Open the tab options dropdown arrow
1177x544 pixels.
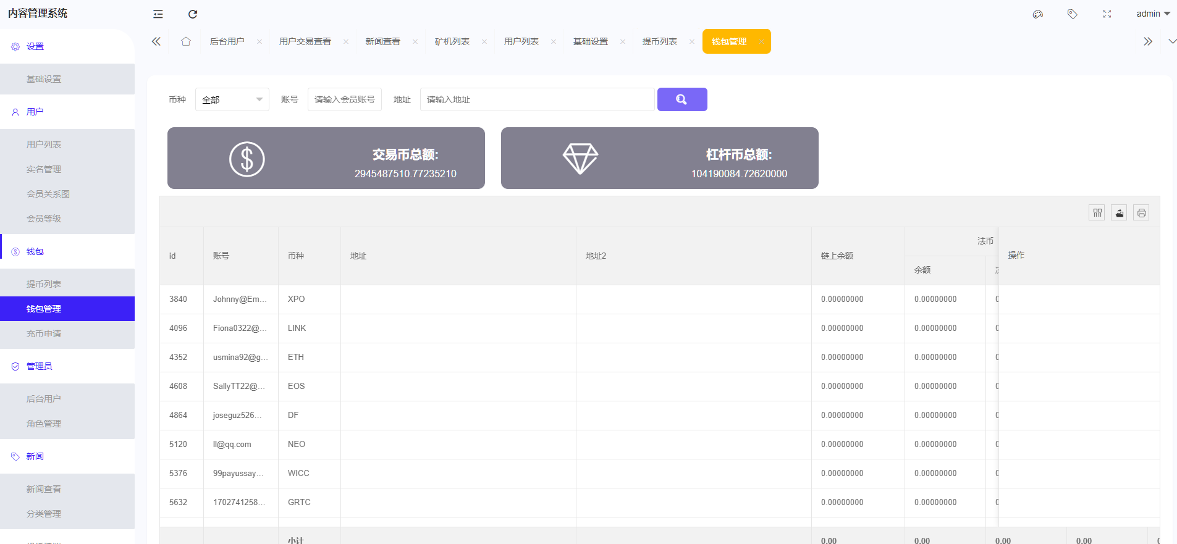(x=1172, y=41)
